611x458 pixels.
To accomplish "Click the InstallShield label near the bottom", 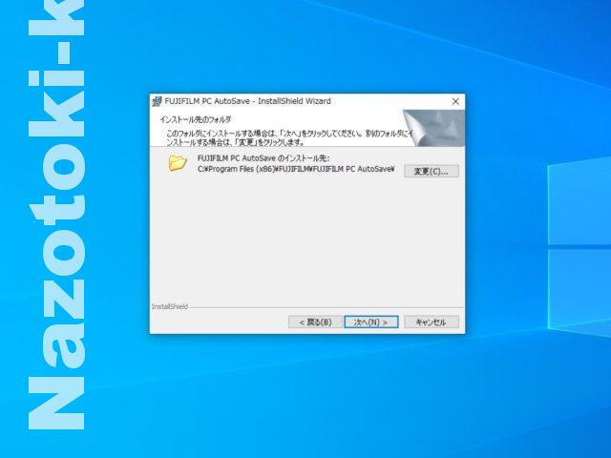I will (170, 306).
